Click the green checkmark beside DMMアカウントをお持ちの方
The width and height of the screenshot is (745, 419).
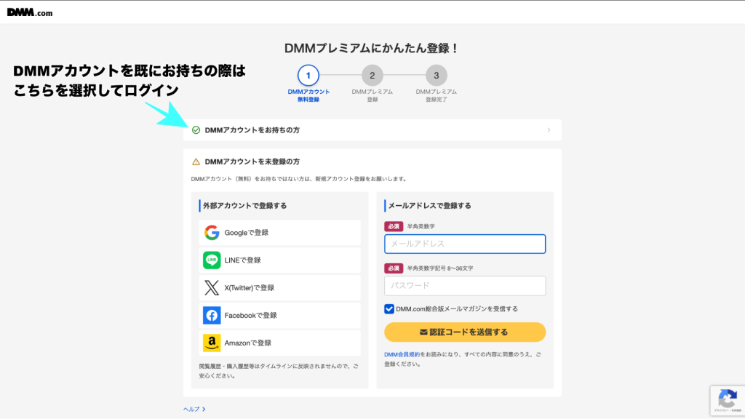pos(196,130)
